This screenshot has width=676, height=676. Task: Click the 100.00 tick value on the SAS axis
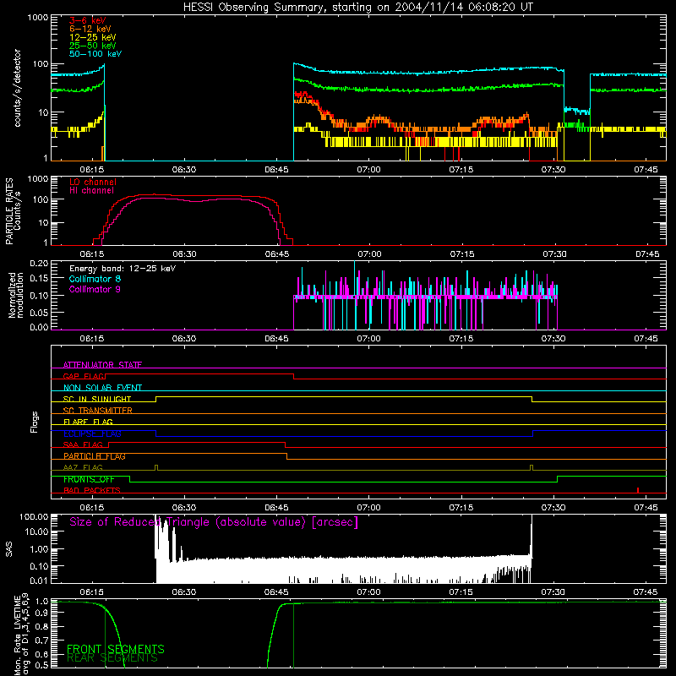(x=34, y=516)
